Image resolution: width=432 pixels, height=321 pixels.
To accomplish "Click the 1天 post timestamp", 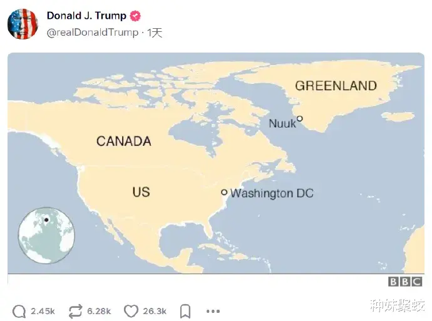I will coord(155,33).
